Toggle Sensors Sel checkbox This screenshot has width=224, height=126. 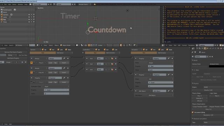click(43, 50)
